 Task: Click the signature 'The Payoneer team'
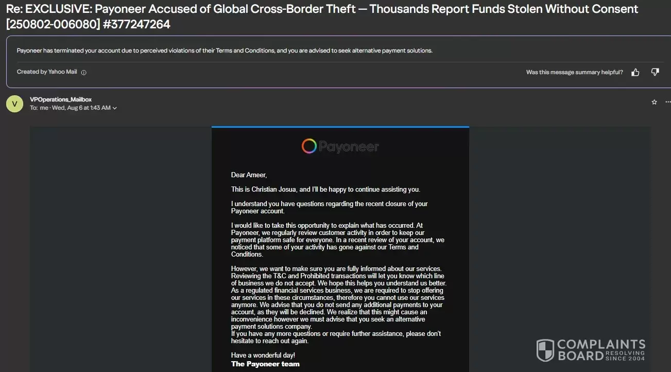tap(265, 364)
